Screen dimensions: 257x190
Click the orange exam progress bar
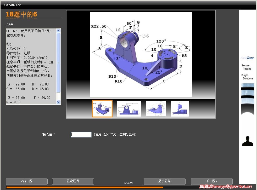85,187
